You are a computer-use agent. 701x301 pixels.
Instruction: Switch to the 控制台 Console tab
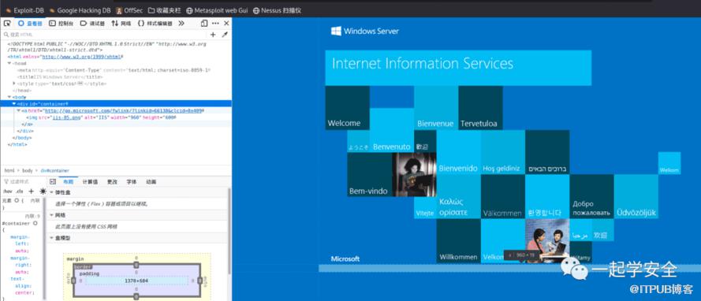tap(62, 23)
